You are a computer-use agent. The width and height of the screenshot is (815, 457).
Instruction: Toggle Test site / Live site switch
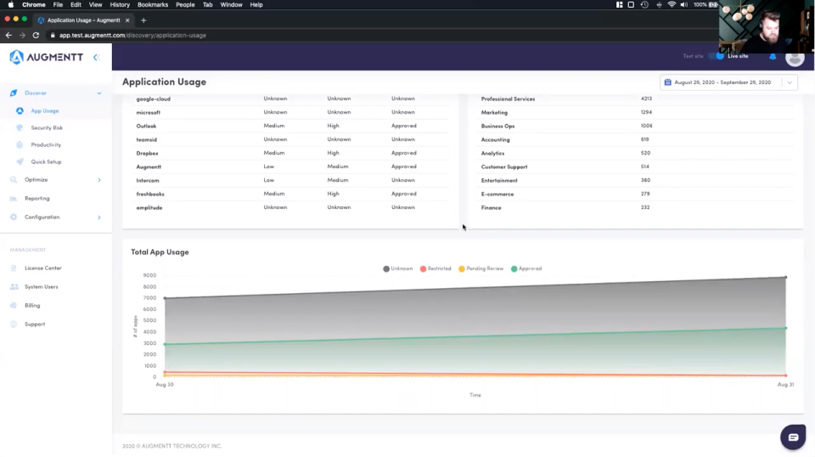717,56
